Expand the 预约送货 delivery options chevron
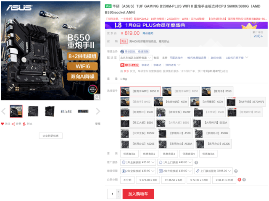This screenshot has width=269, height=201. [x=179, y=65]
